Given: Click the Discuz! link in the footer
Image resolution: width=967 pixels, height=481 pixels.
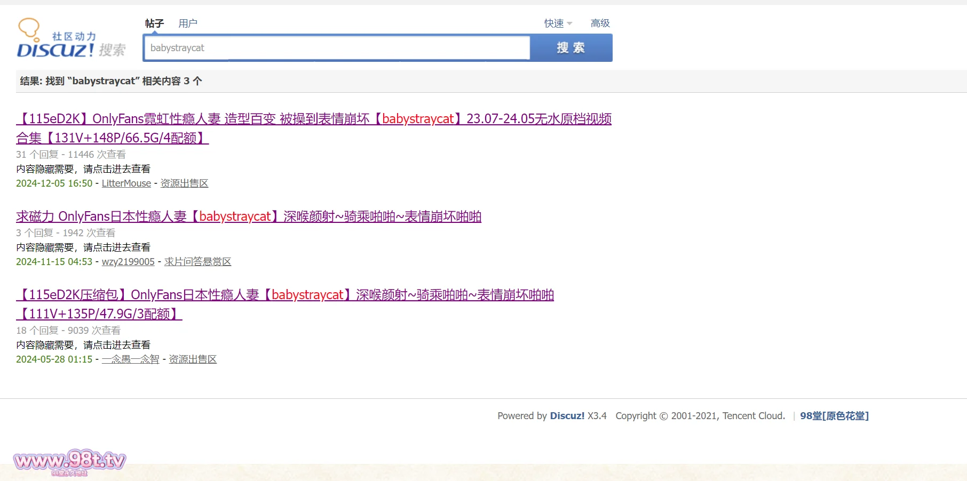Looking at the screenshot, I should pos(567,416).
